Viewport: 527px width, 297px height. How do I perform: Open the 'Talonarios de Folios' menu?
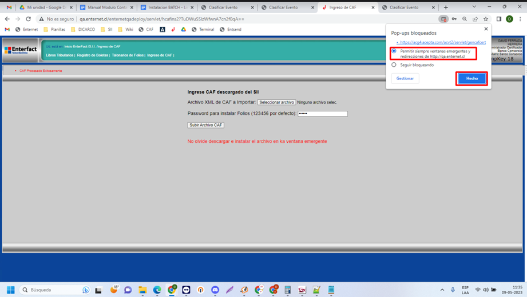click(128, 55)
